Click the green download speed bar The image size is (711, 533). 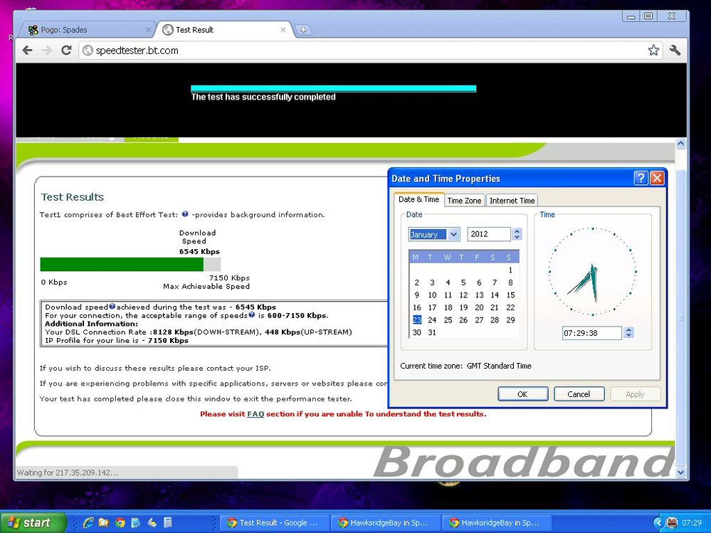122,264
